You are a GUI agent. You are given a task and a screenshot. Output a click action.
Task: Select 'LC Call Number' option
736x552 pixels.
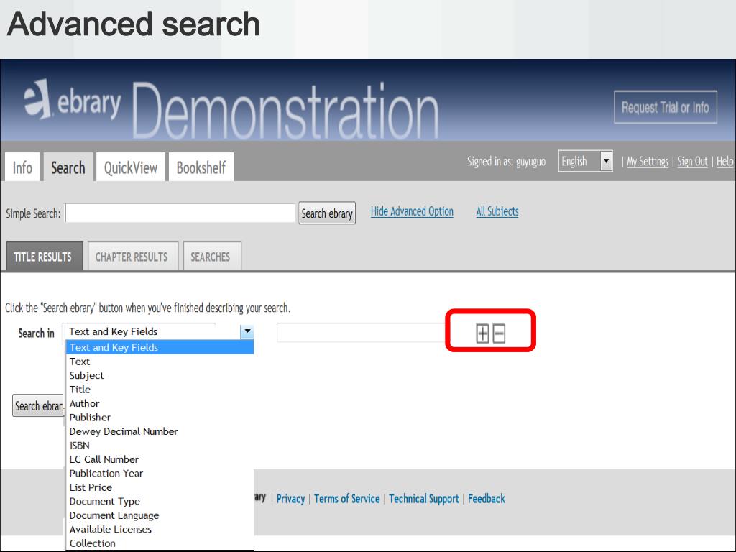160,459
